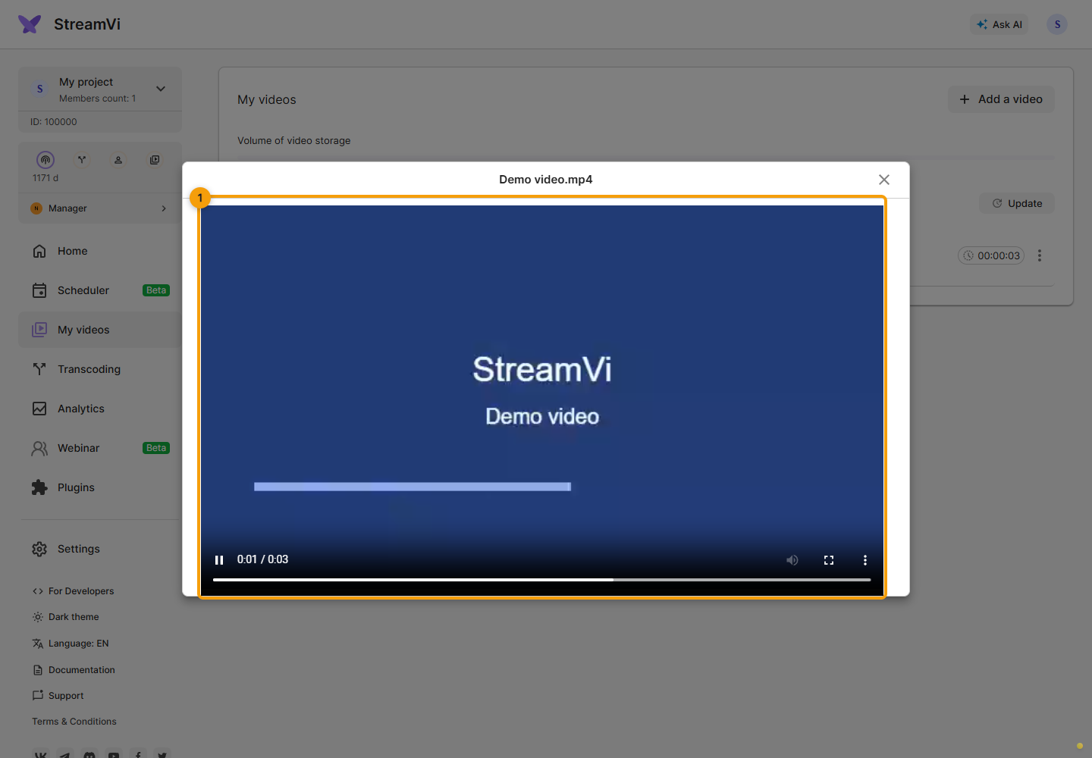Toggle the Dark theme
The image size is (1092, 758).
pos(65,617)
